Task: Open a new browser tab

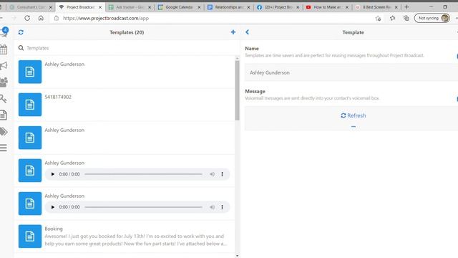Action: [x=406, y=7]
